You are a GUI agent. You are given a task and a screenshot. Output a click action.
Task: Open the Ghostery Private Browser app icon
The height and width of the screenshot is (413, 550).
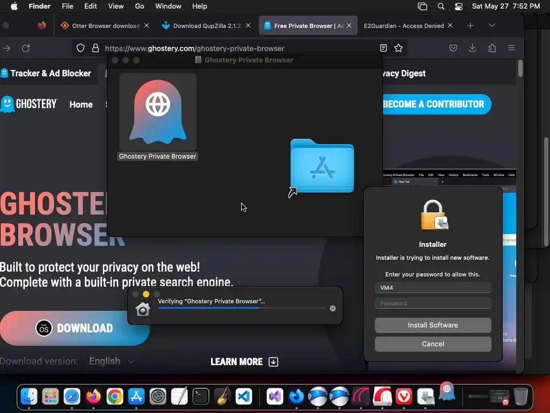[x=157, y=112]
